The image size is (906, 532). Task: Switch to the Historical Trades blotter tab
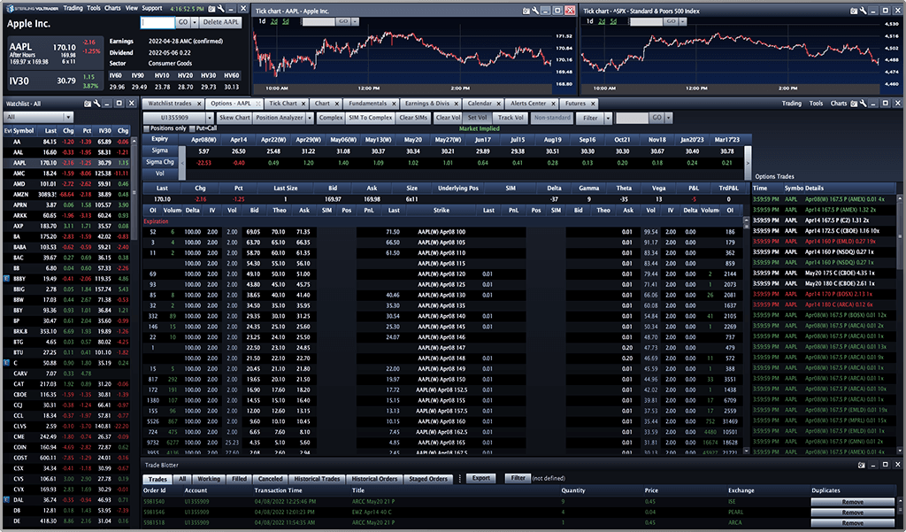[317, 479]
